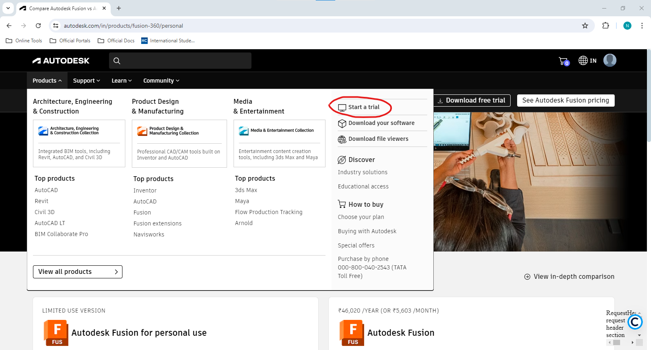Expand the Support menu
Image resolution: width=651 pixels, height=350 pixels.
click(x=86, y=81)
